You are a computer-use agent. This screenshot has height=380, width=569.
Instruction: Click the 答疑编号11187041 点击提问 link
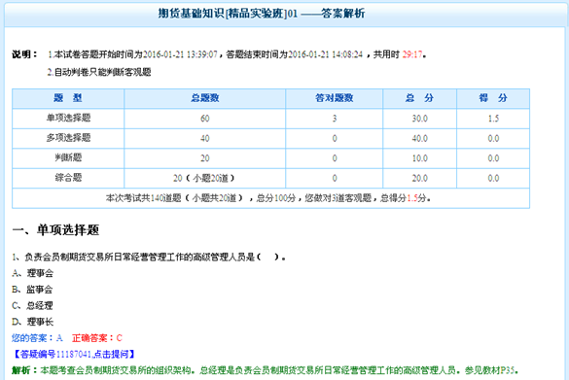coord(74,354)
